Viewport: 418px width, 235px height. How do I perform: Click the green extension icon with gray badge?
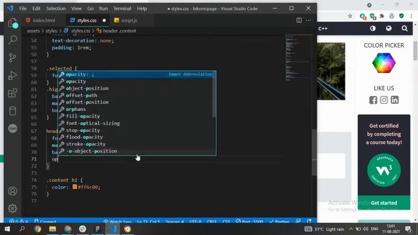click(373, 16)
